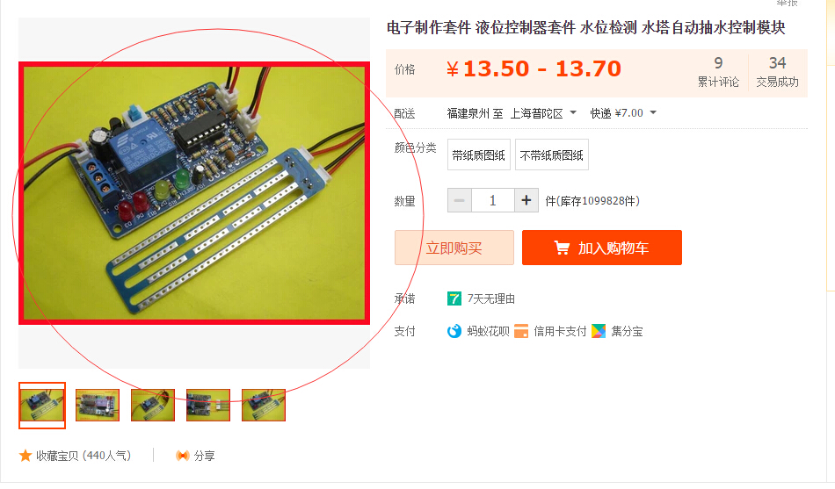Click the orange credit card payment icon
The image size is (835, 489).
[x=521, y=331]
